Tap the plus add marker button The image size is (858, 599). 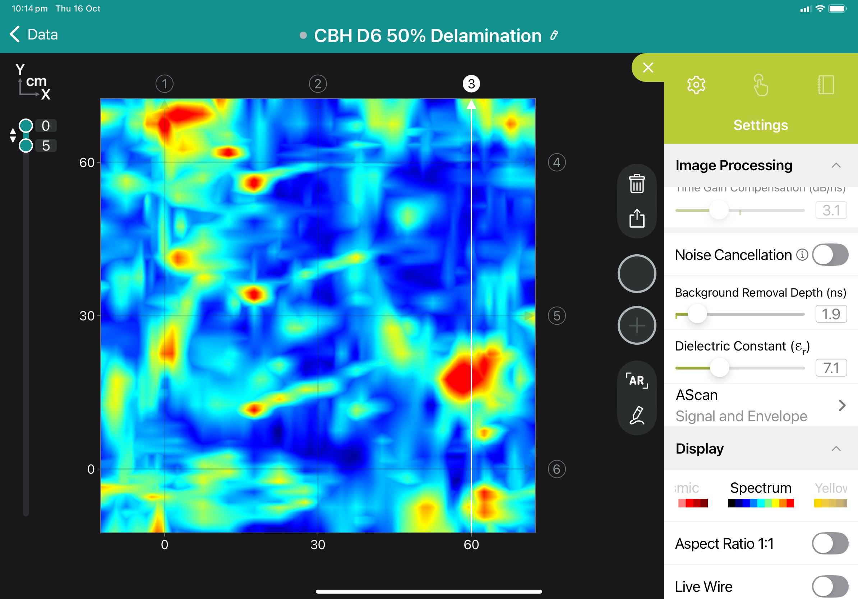click(636, 325)
